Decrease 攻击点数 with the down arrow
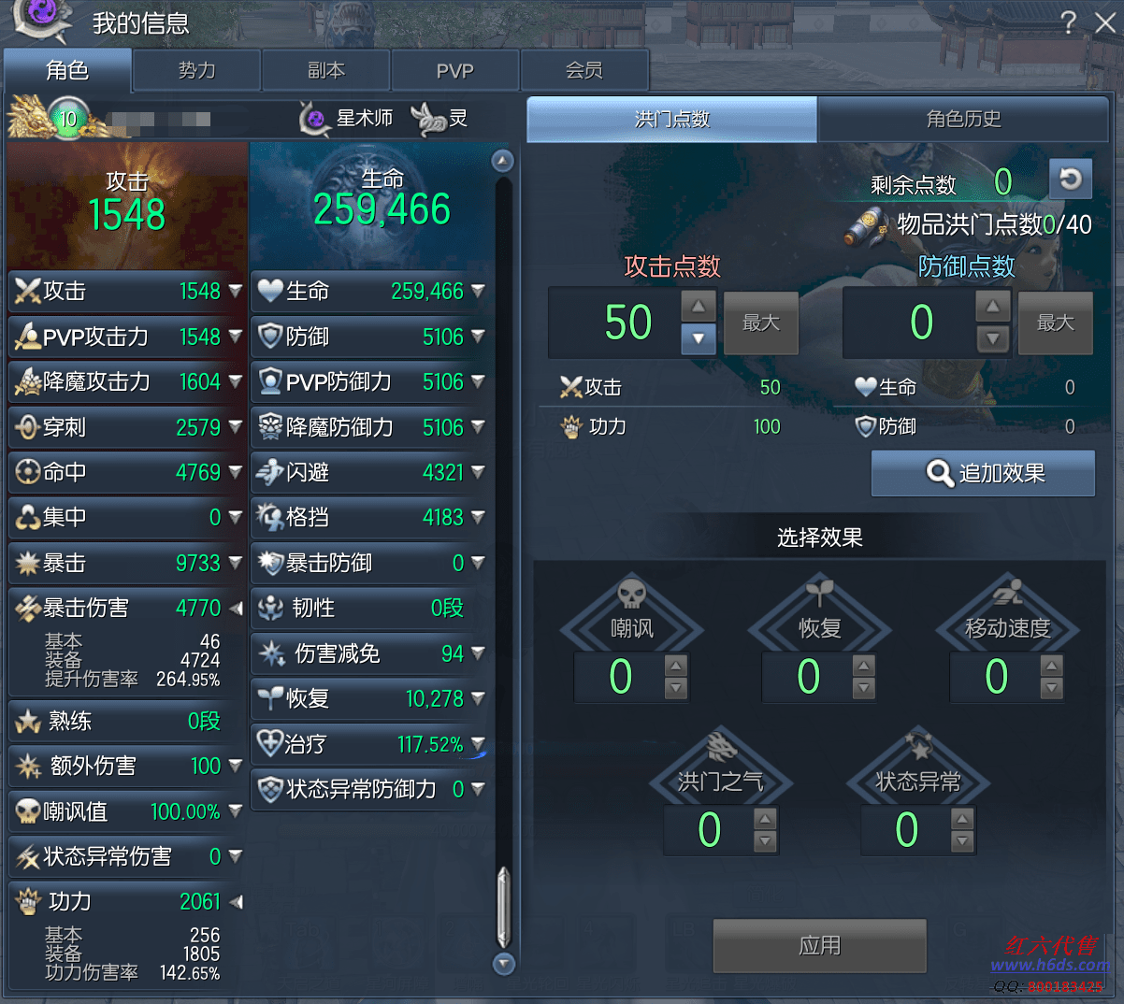Image resolution: width=1124 pixels, height=1004 pixels. tap(699, 339)
